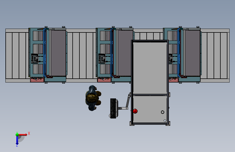Select the black ring on the cabinet top

(x=162, y=112)
